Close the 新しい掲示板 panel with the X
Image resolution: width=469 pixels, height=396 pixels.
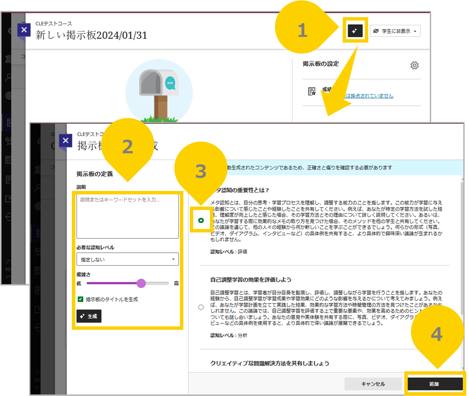(24, 30)
